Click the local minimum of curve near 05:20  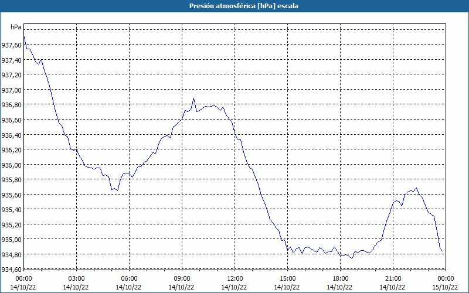(x=118, y=190)
